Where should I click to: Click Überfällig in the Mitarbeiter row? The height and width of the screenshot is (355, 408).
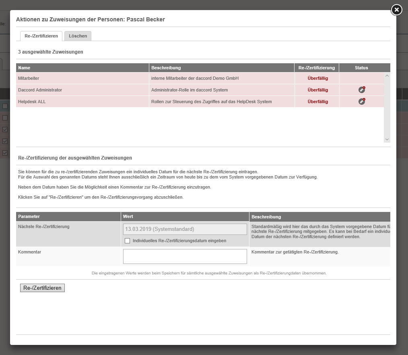pos(318,78)
